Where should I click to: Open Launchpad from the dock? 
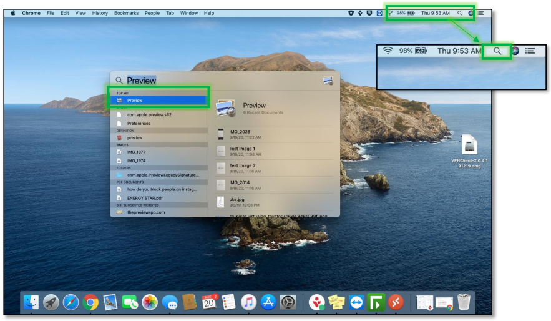click(51, 303)
